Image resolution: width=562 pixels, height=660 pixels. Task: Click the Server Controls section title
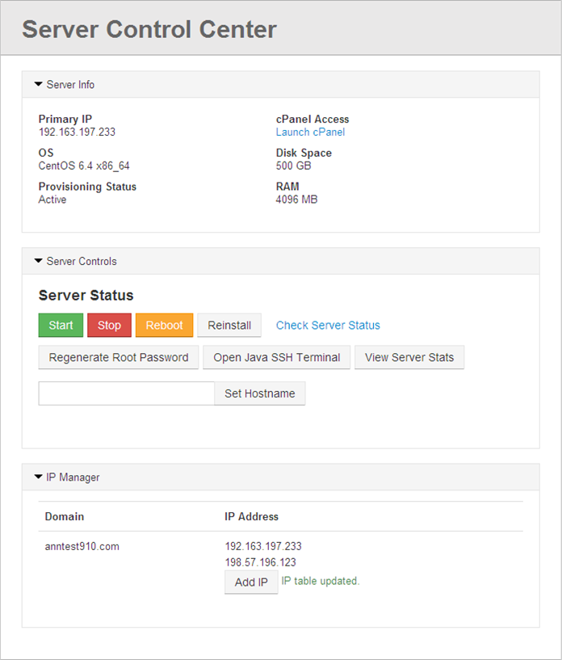pos(82,262)
